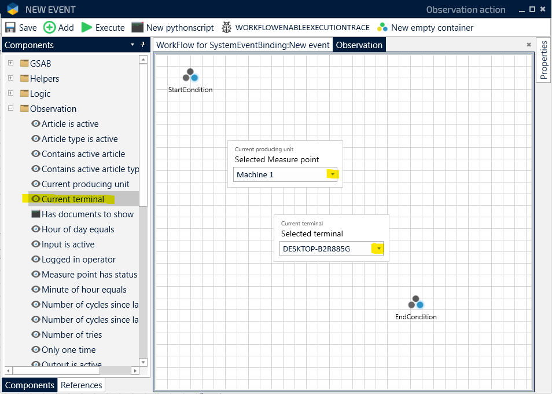
Task: Select 'Logged in operator' component
Action: pyautogui.click(x=78, y=260)
